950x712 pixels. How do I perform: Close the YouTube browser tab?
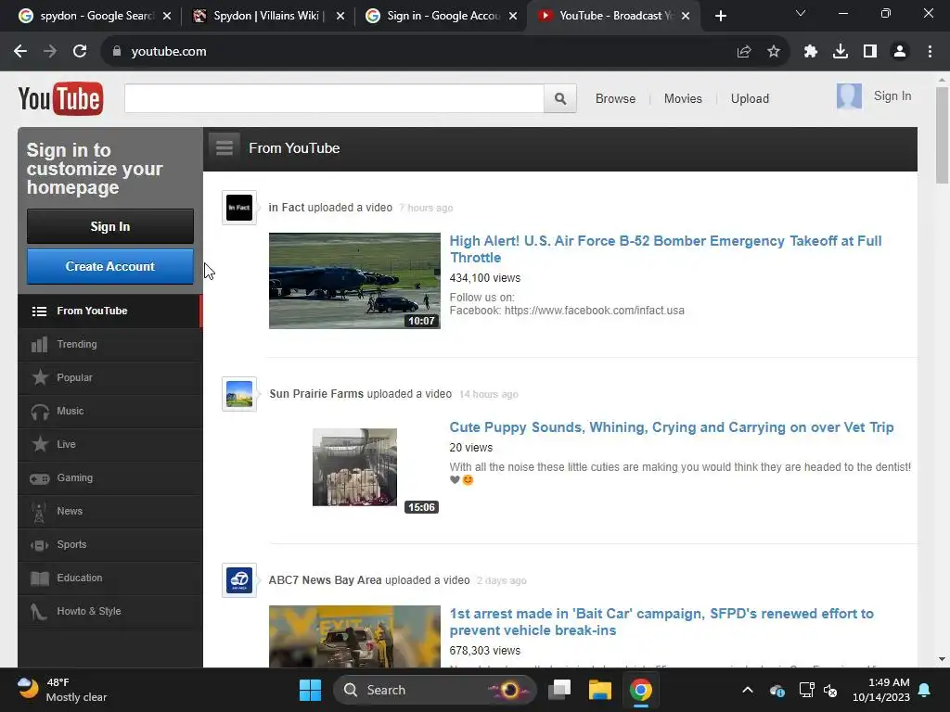pyautogui.click(x=686, y=16)
